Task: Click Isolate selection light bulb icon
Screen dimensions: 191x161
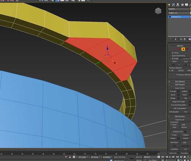Action: pos(66,157)
